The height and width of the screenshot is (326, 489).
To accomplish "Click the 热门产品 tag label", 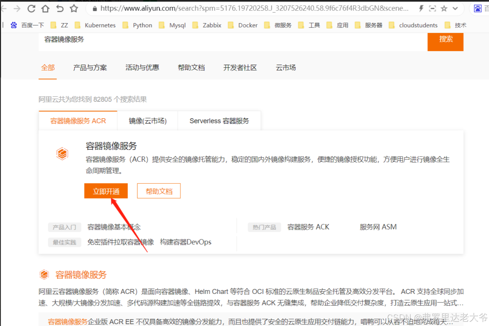I will (x=264, y=227).
